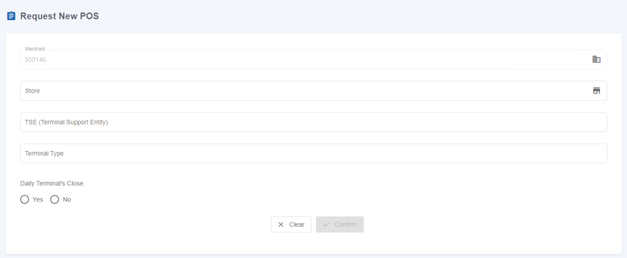Click the Clear button

coord(291,224)
